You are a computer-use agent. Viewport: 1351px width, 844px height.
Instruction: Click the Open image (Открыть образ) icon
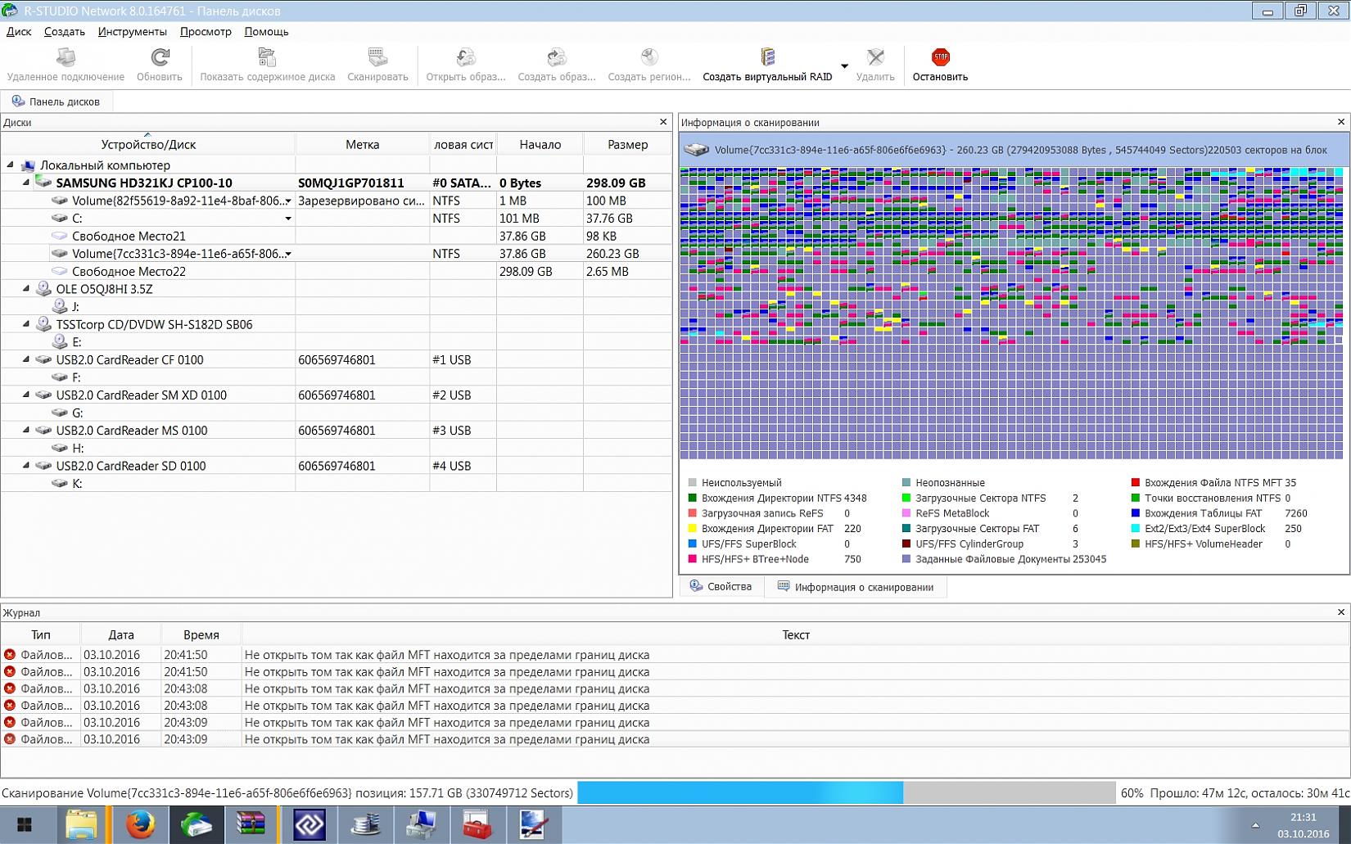(465, 57)
